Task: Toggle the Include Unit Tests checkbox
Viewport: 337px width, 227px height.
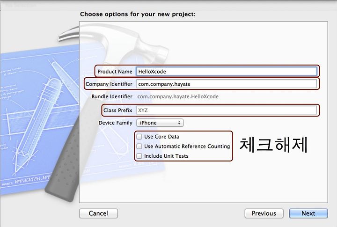Action: point(139,156)
